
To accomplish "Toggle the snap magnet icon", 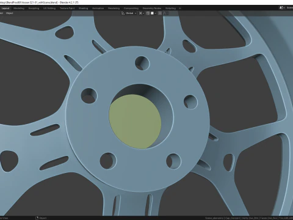I will 148,13.
